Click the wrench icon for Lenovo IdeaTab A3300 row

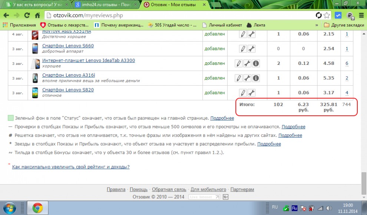click(x=247, y=63)
